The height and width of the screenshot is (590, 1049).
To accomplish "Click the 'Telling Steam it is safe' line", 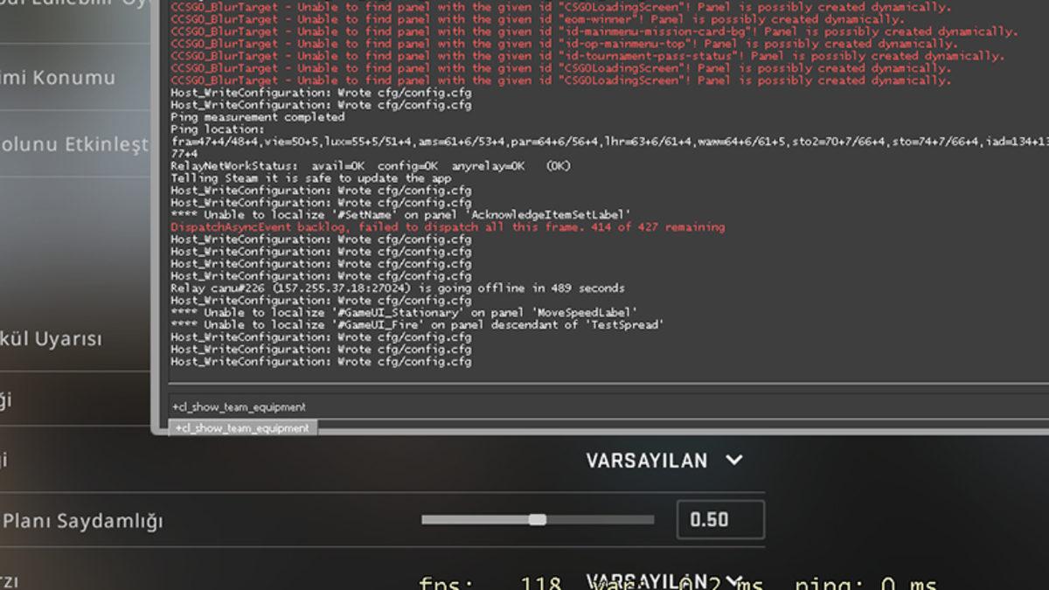I will (310, 178).
